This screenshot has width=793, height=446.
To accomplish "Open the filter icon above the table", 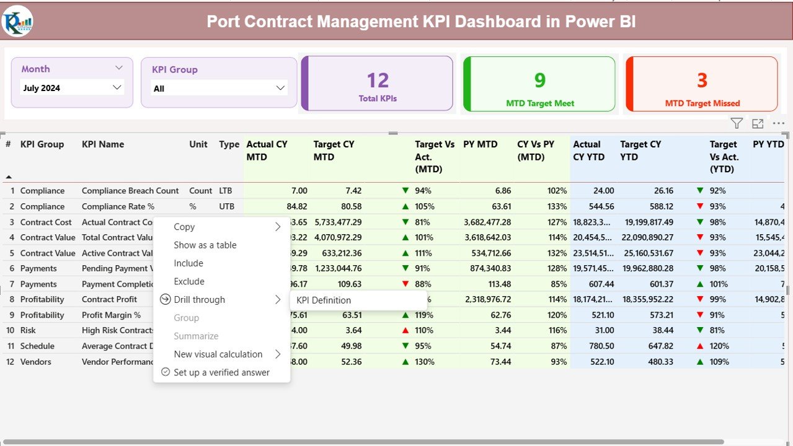I will pyautogui.click(x=737, y=123).
